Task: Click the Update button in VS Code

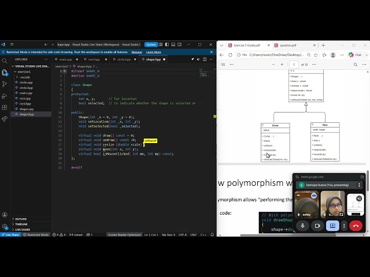Action: click(151, 44)
